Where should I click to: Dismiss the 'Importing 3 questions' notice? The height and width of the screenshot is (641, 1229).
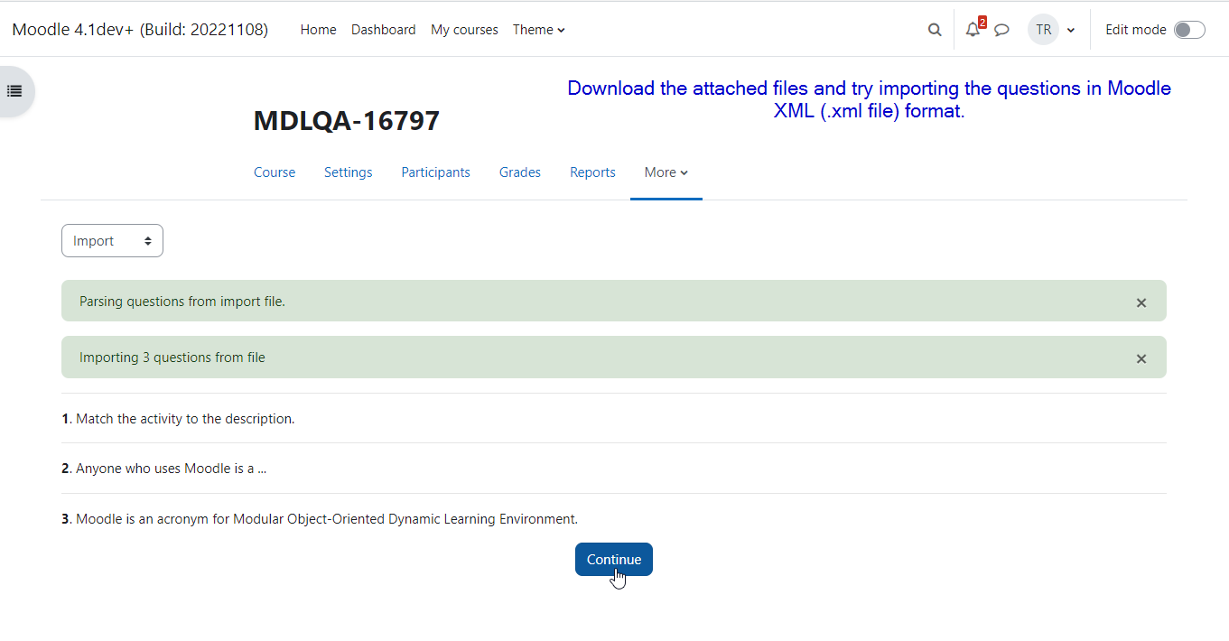(1141, 358)
